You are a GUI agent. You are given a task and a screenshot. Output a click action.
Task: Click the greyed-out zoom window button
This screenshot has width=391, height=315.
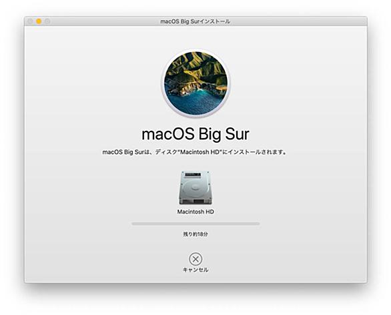click(x=47, y=21)
